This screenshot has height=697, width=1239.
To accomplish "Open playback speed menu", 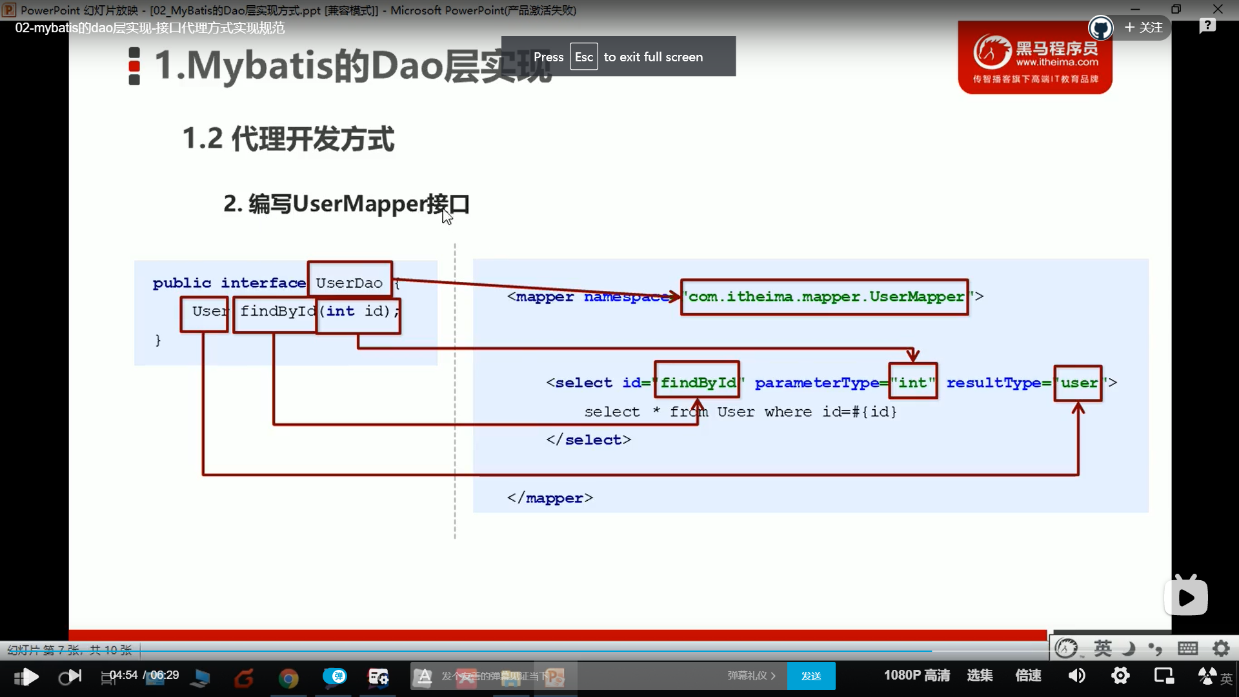I will tap(1028, 675).
